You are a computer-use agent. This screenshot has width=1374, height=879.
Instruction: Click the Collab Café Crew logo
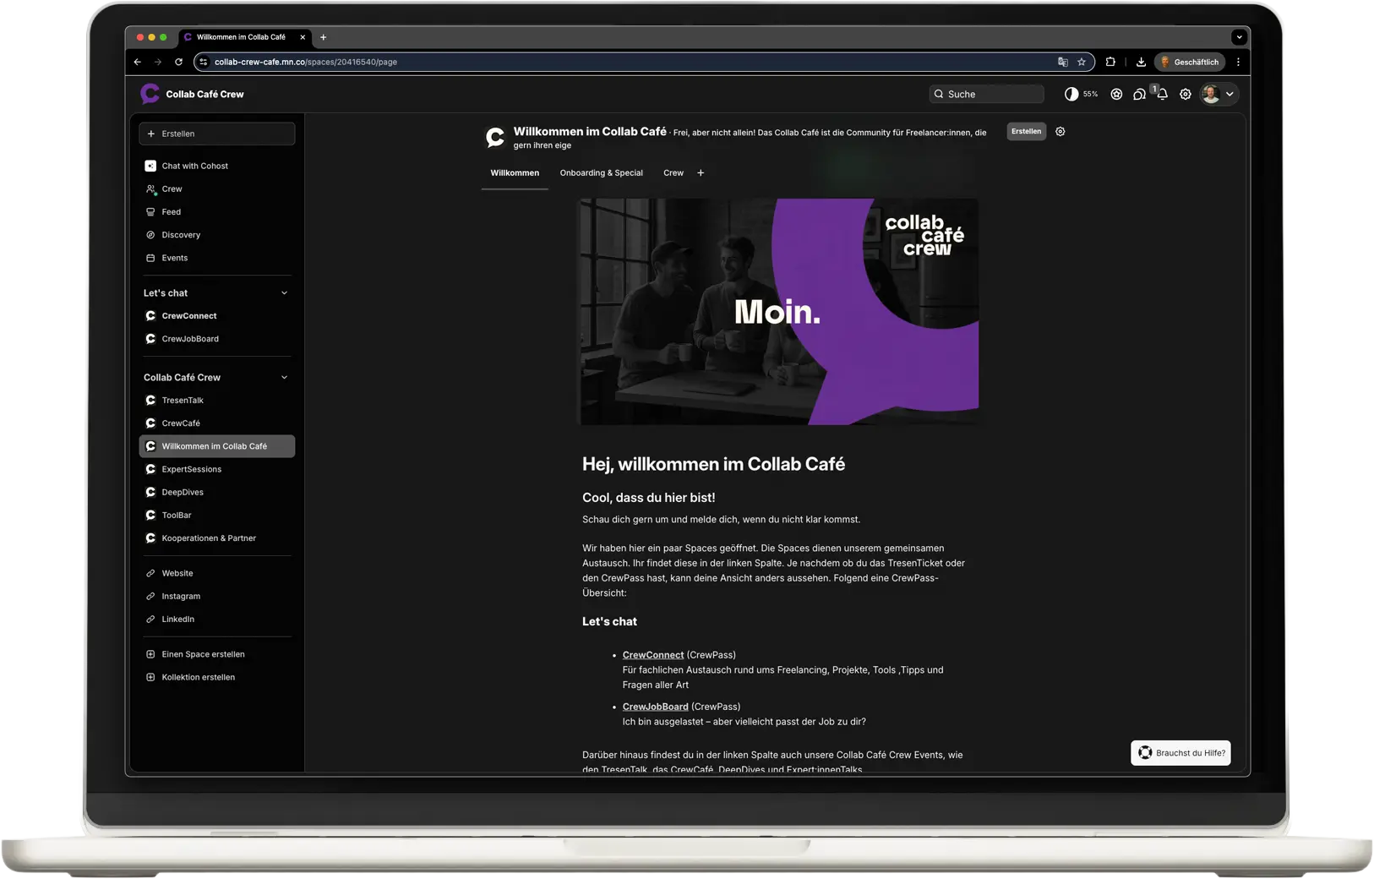click(x=150, y=94)
